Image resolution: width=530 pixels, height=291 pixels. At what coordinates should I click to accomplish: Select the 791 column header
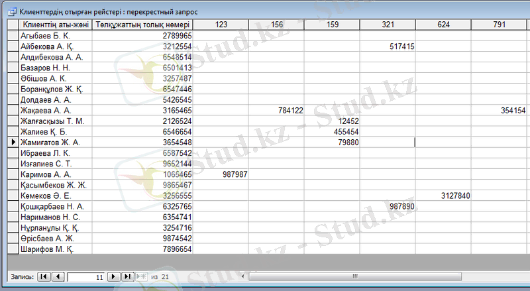coord(499,25)
